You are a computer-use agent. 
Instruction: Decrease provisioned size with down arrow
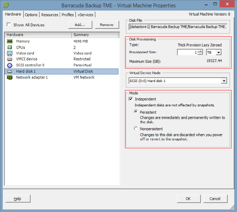[200, 54]
